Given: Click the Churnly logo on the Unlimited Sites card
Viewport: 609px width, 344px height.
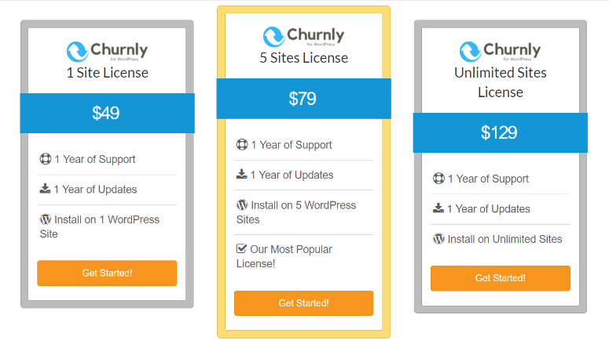Looking at the screenshot, I should point(501,52).
